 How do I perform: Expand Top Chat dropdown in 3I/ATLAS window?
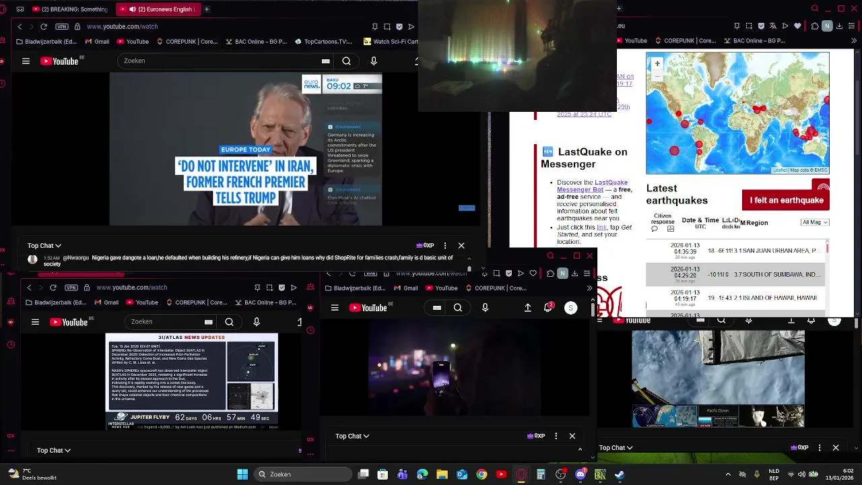point(54,451)
